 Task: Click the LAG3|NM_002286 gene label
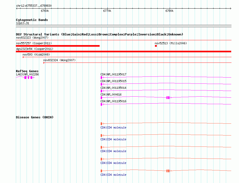(27, 74)
